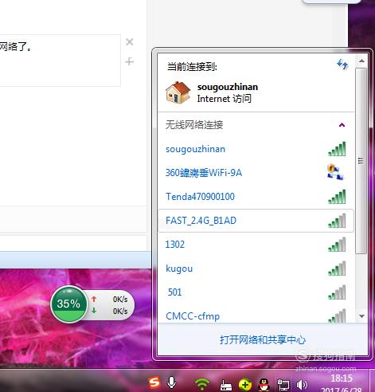Select the 360 WiFi-9A network
This screenshot has height=392, width=375.
[256, 173]
